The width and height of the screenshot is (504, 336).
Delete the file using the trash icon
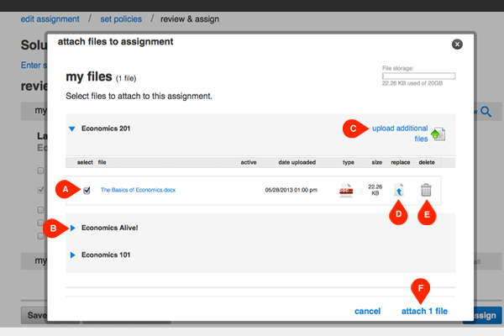click(427, 191)
